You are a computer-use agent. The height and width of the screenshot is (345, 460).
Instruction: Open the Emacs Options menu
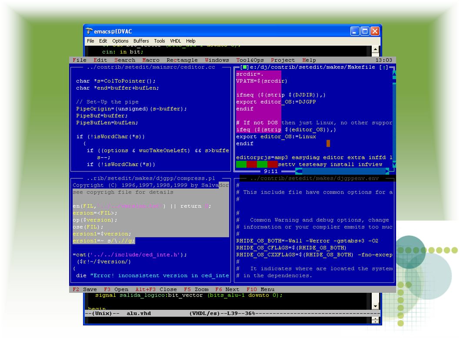pos(120,41)
